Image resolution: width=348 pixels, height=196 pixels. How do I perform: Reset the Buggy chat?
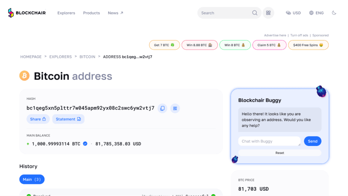coord(280,153)
